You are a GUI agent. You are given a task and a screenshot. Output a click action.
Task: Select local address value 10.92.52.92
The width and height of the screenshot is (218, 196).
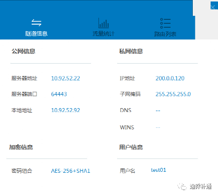pyautogui.click(x=66, y=110)
